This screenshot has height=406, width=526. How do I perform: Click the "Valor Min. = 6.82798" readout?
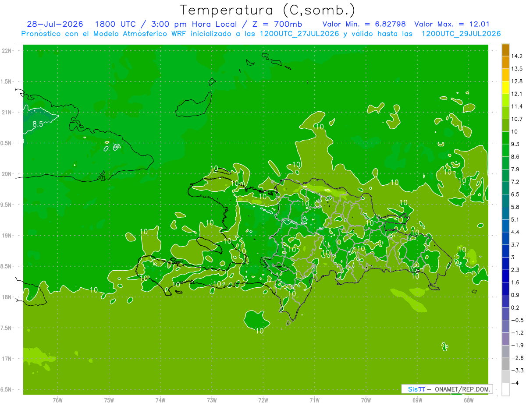click(x=364, y=24)
